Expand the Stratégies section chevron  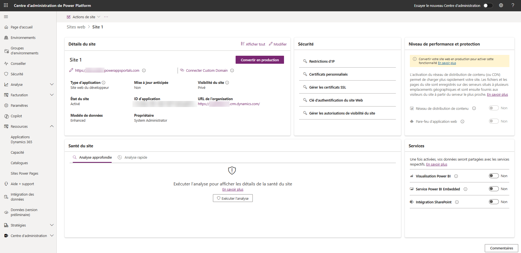click(52, 225)
